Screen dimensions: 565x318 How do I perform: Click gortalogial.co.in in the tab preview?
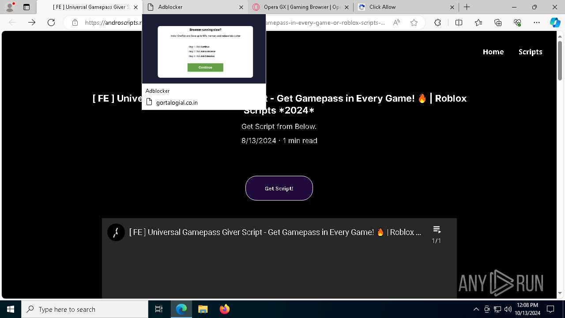coord(177,102)
